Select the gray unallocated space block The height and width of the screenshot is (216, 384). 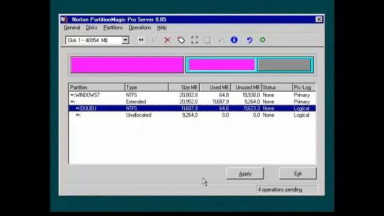[x=284, y=65]
